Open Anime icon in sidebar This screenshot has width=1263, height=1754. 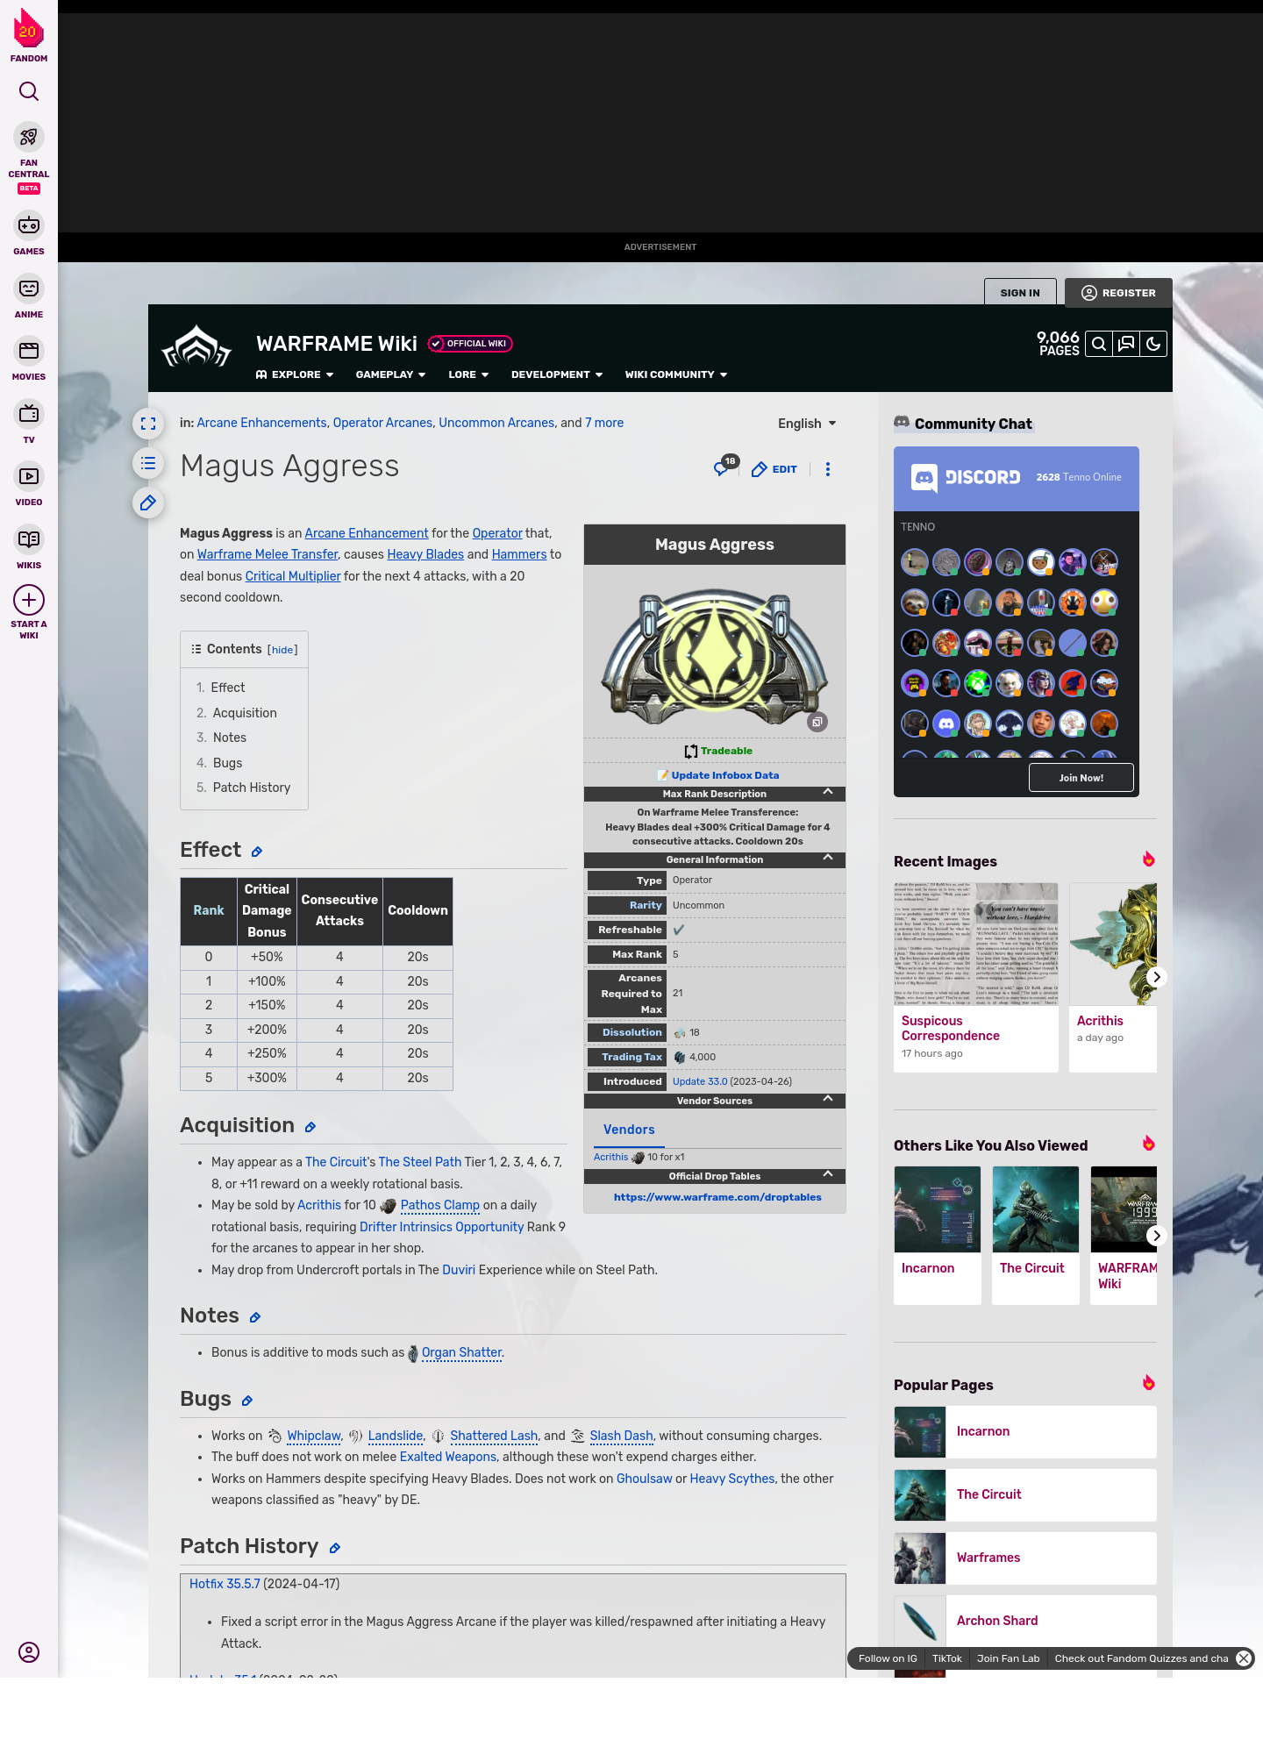click(29, 289)
